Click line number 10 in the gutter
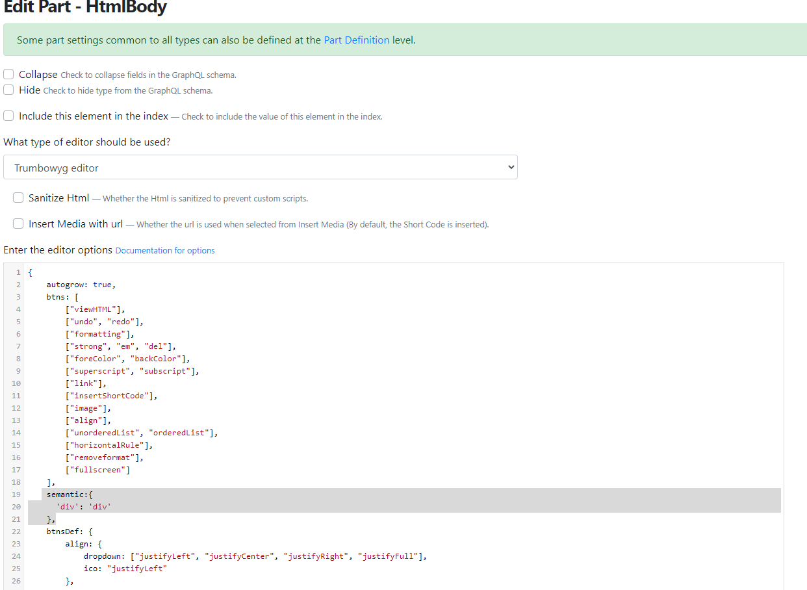Image resolution: width=807 pixels, height=590 pixels. pyautogui.click(x=16, y=383)
